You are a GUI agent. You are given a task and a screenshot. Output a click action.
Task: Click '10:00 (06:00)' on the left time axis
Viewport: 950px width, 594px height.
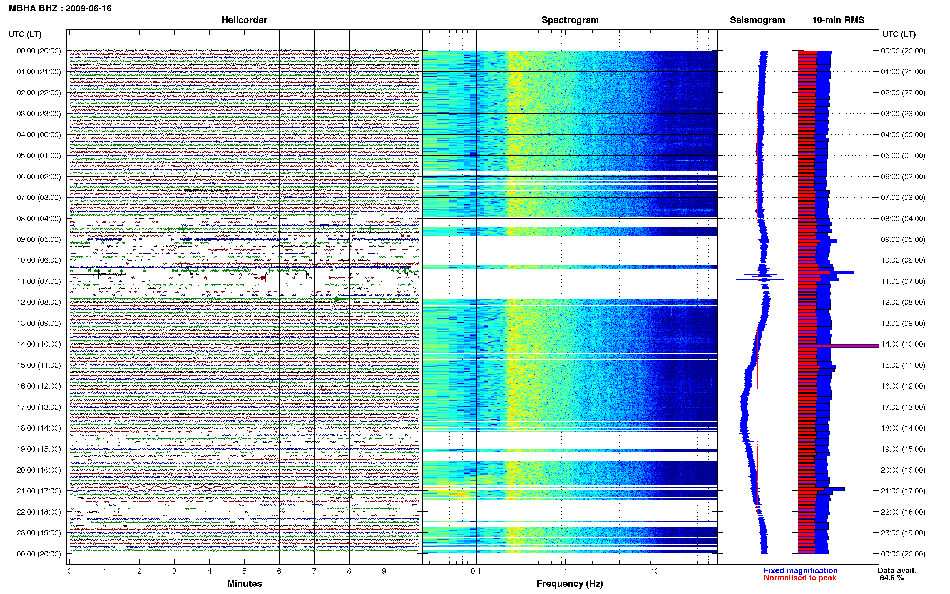(x=39, y=260)
